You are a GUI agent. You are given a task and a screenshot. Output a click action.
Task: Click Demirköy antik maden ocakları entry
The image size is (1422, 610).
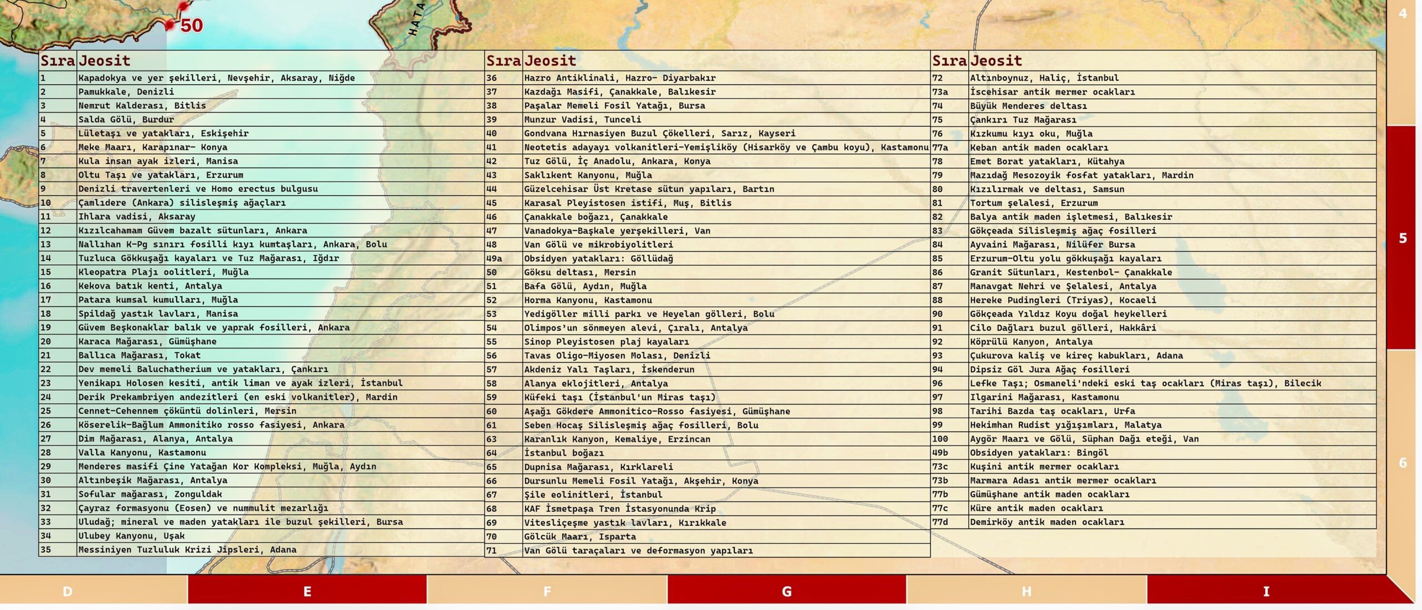pyautogui.click(x=1047, y=522)
